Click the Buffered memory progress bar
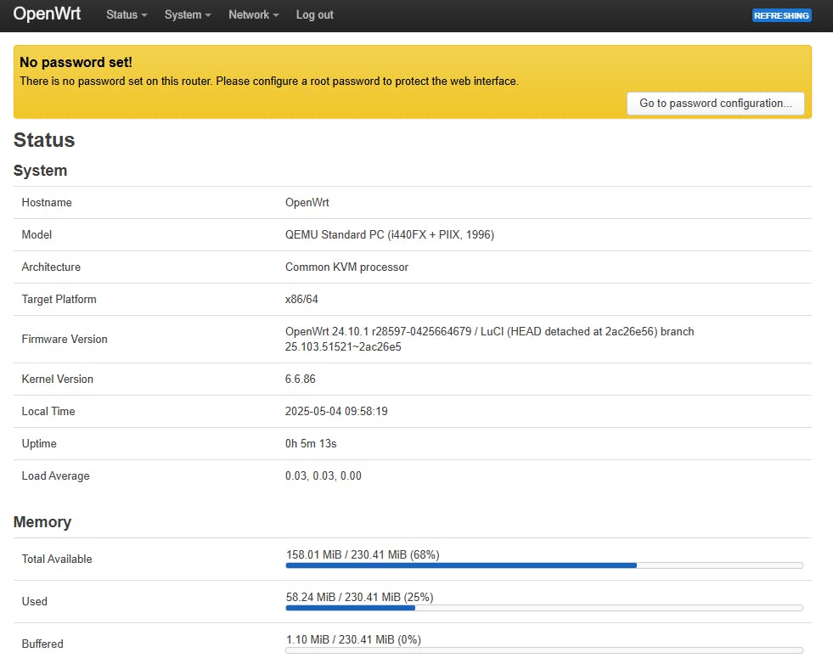This screenshot has width=833, height=658. click(543, 652)
